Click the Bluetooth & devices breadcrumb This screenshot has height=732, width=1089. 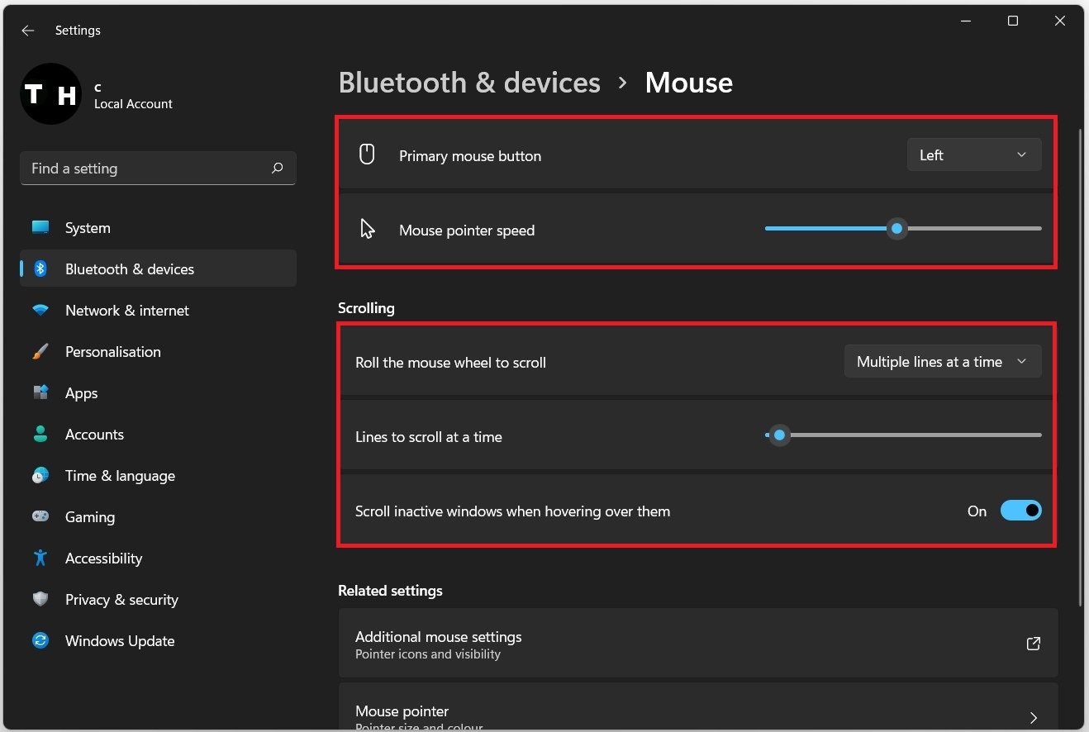tap(469, 83)
